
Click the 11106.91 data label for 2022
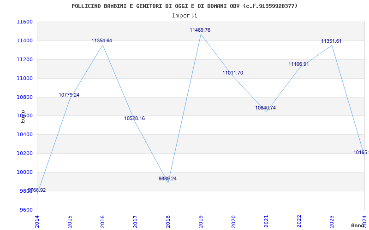point(298,64)
